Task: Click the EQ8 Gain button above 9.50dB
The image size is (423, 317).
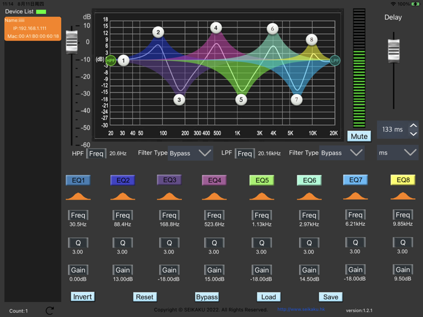Action: point(403,269)
